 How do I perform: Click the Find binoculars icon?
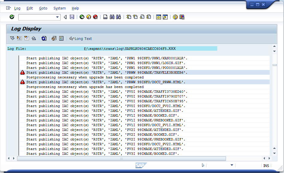click(x=112, y=17)
